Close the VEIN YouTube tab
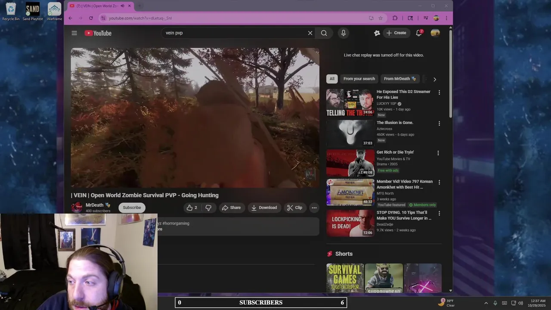 129,6
